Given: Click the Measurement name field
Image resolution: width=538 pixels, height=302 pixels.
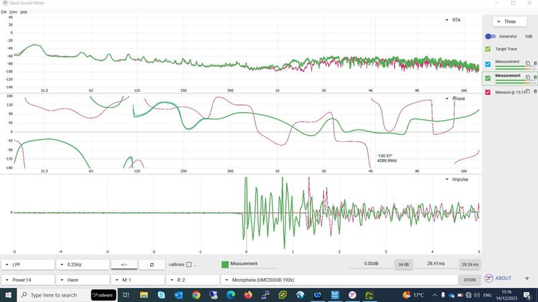Looking at the screenshot, I should click(254, 264).
